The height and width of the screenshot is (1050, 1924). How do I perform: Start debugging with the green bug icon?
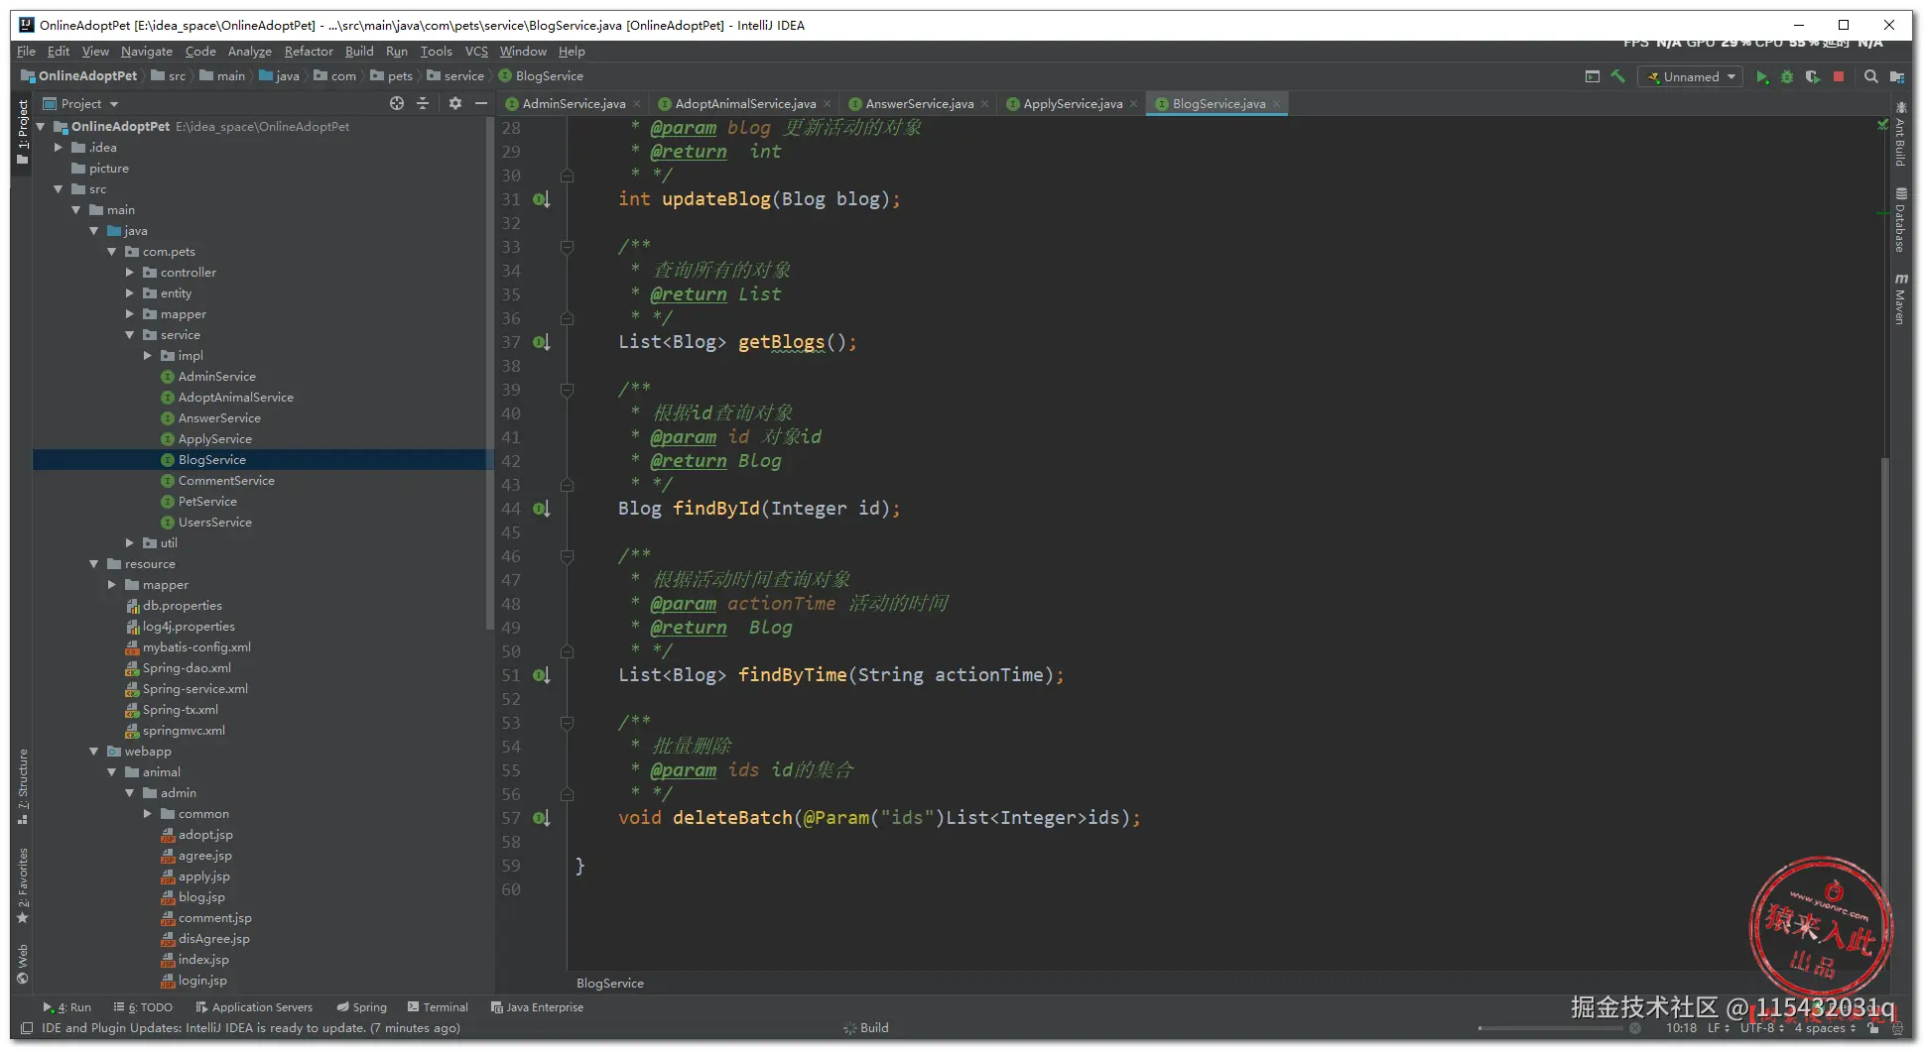coord(1787,77)
